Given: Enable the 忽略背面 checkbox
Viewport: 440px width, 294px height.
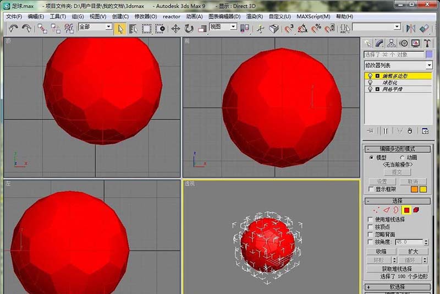Looking at the screenshot, I should (370, 235).
